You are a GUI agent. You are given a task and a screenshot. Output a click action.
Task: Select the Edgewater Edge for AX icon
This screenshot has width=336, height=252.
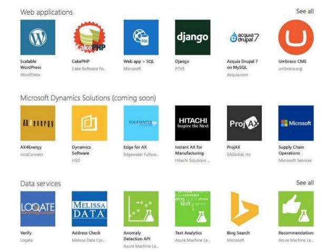coord(141,123)
